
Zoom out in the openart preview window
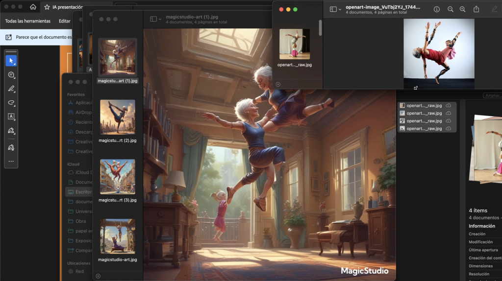450,9
